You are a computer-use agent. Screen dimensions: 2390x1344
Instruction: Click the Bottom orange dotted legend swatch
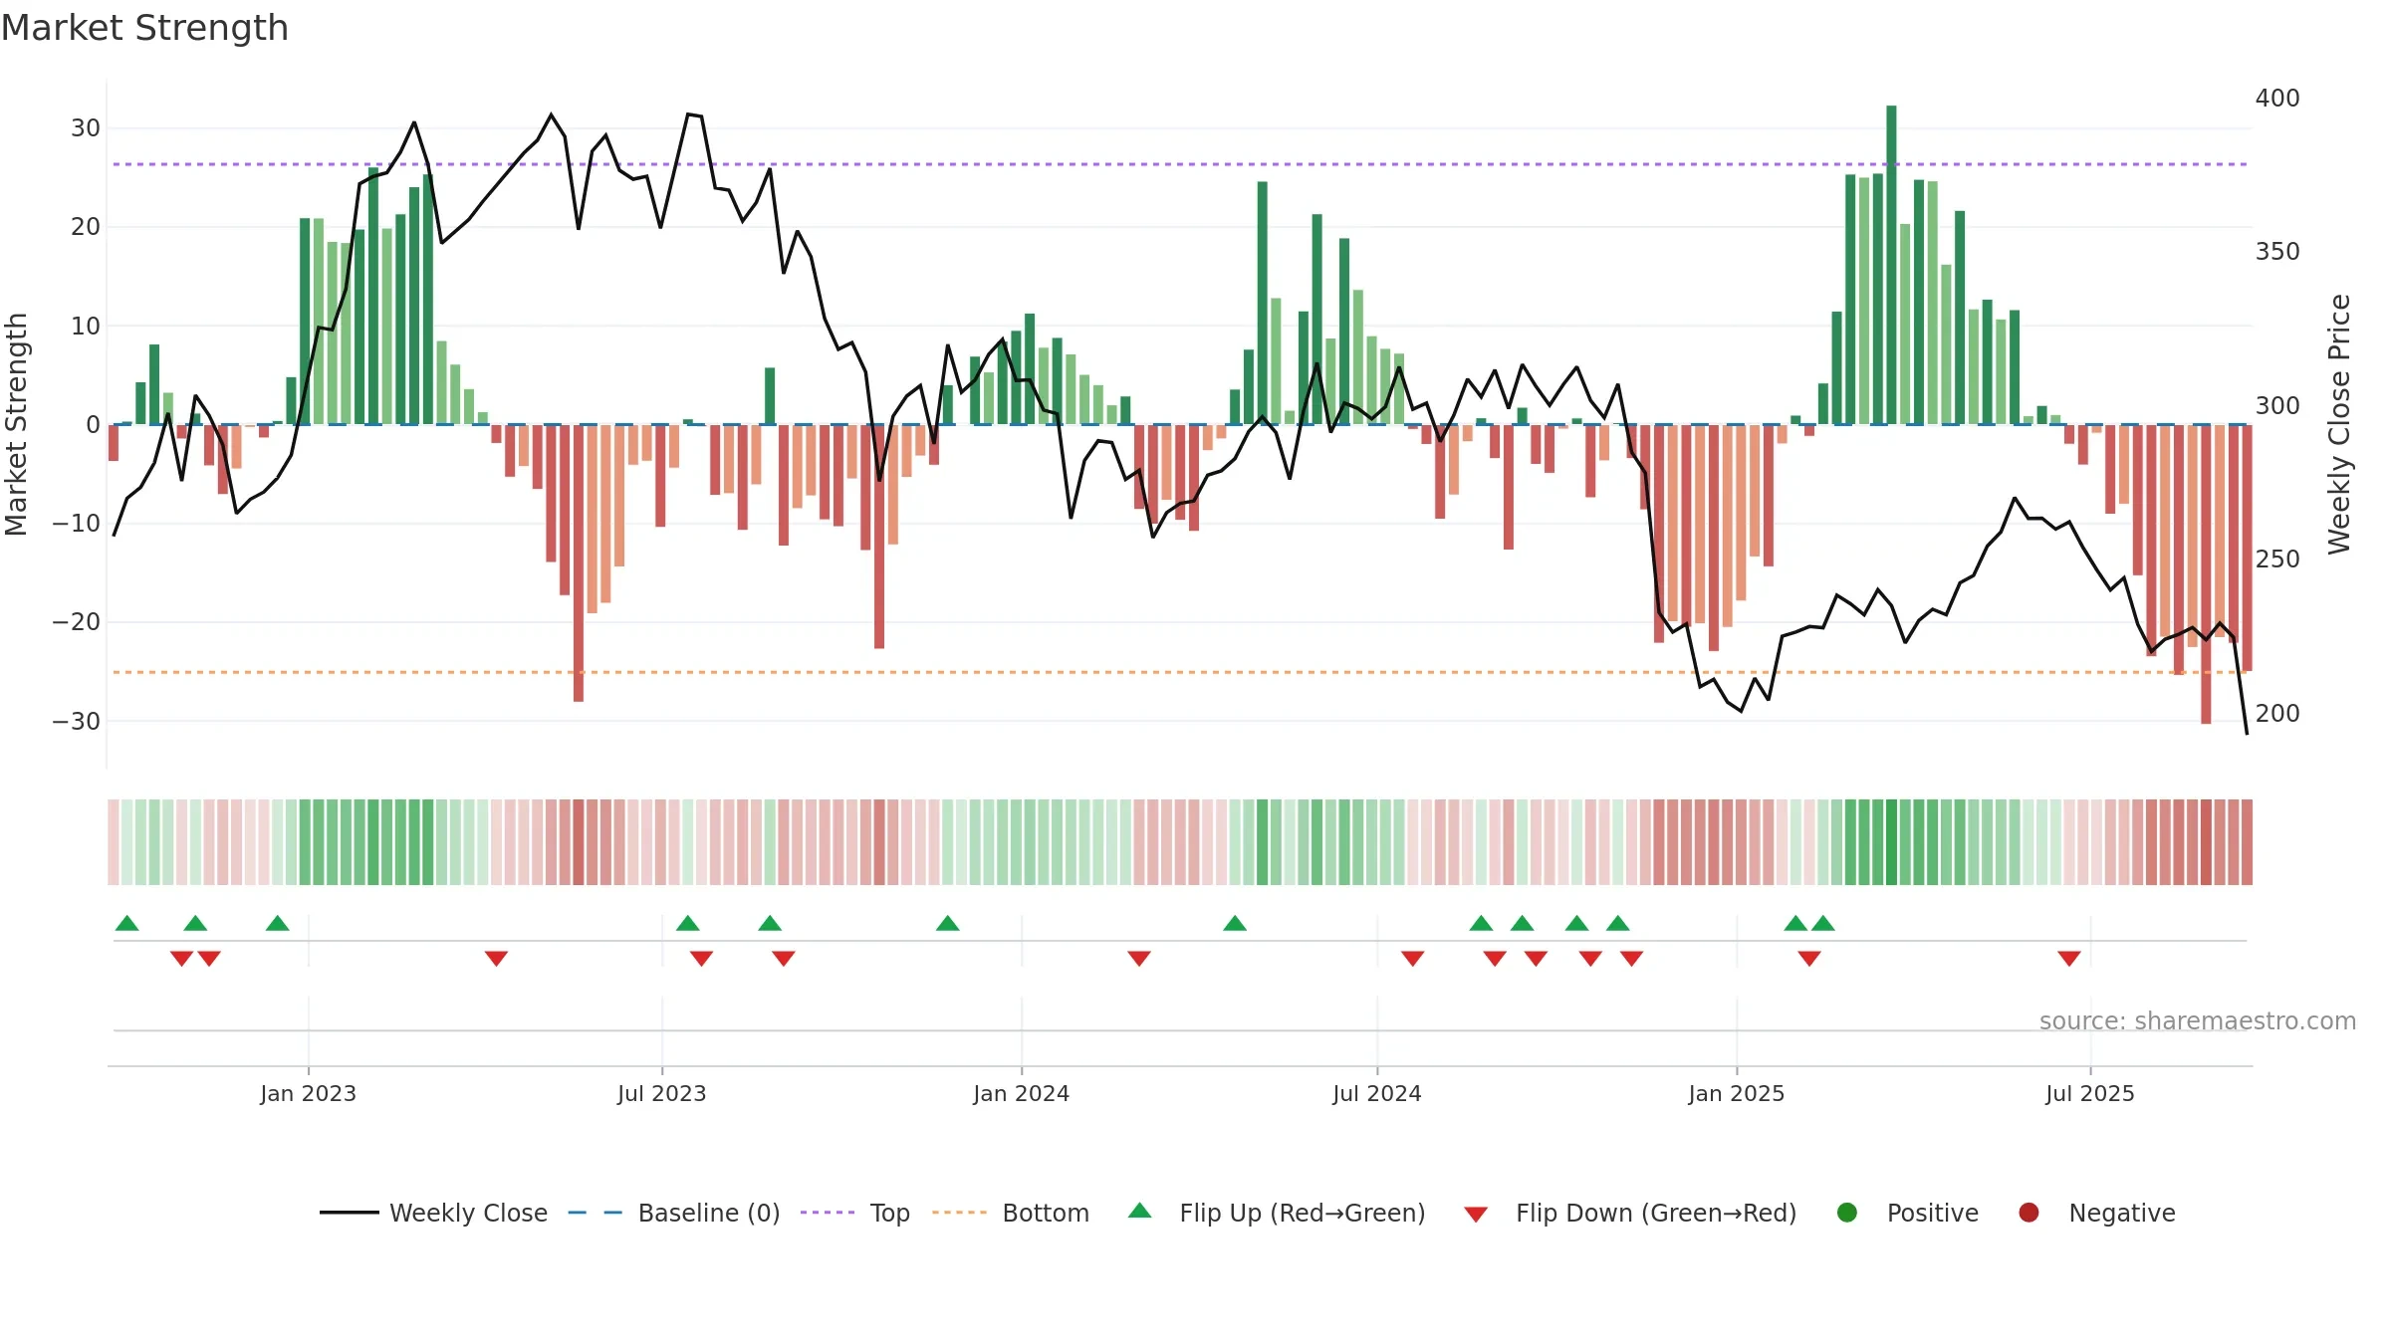click(x=960, y=1213)
